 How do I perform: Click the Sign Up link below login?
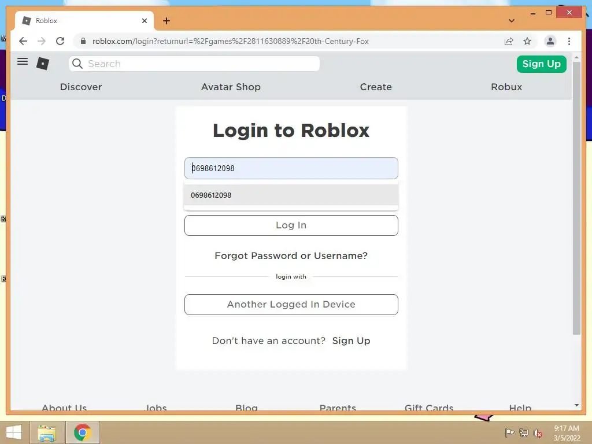(351, 341)
